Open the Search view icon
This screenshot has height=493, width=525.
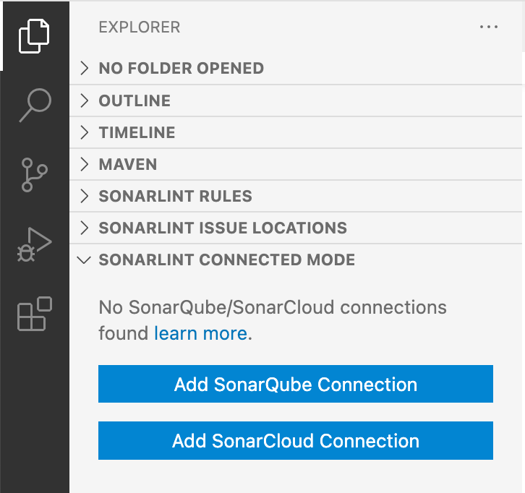35,106
